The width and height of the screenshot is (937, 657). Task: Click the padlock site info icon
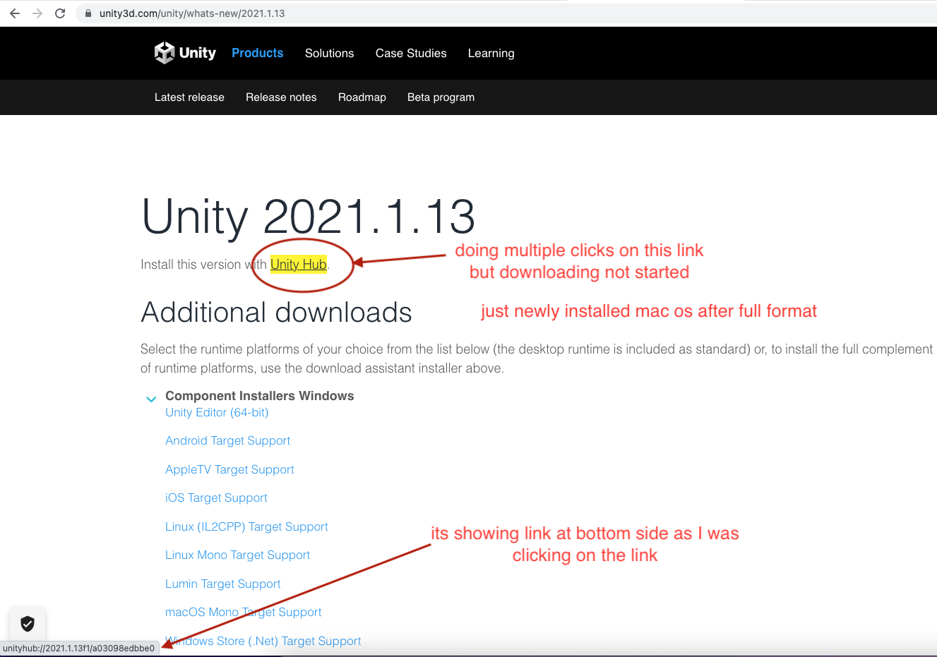(88, 13)
